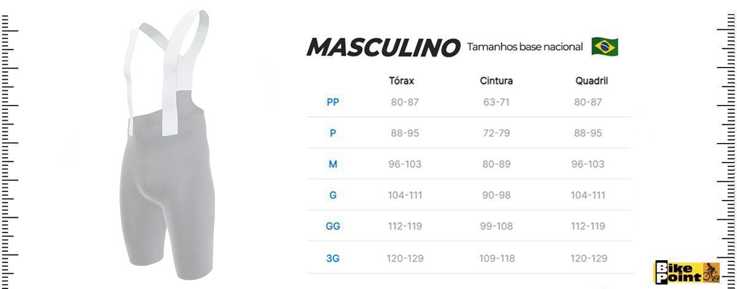The height and width of the screenshot is (289, 737).
Task: Choose the GG size label
Action: [332, 226]
